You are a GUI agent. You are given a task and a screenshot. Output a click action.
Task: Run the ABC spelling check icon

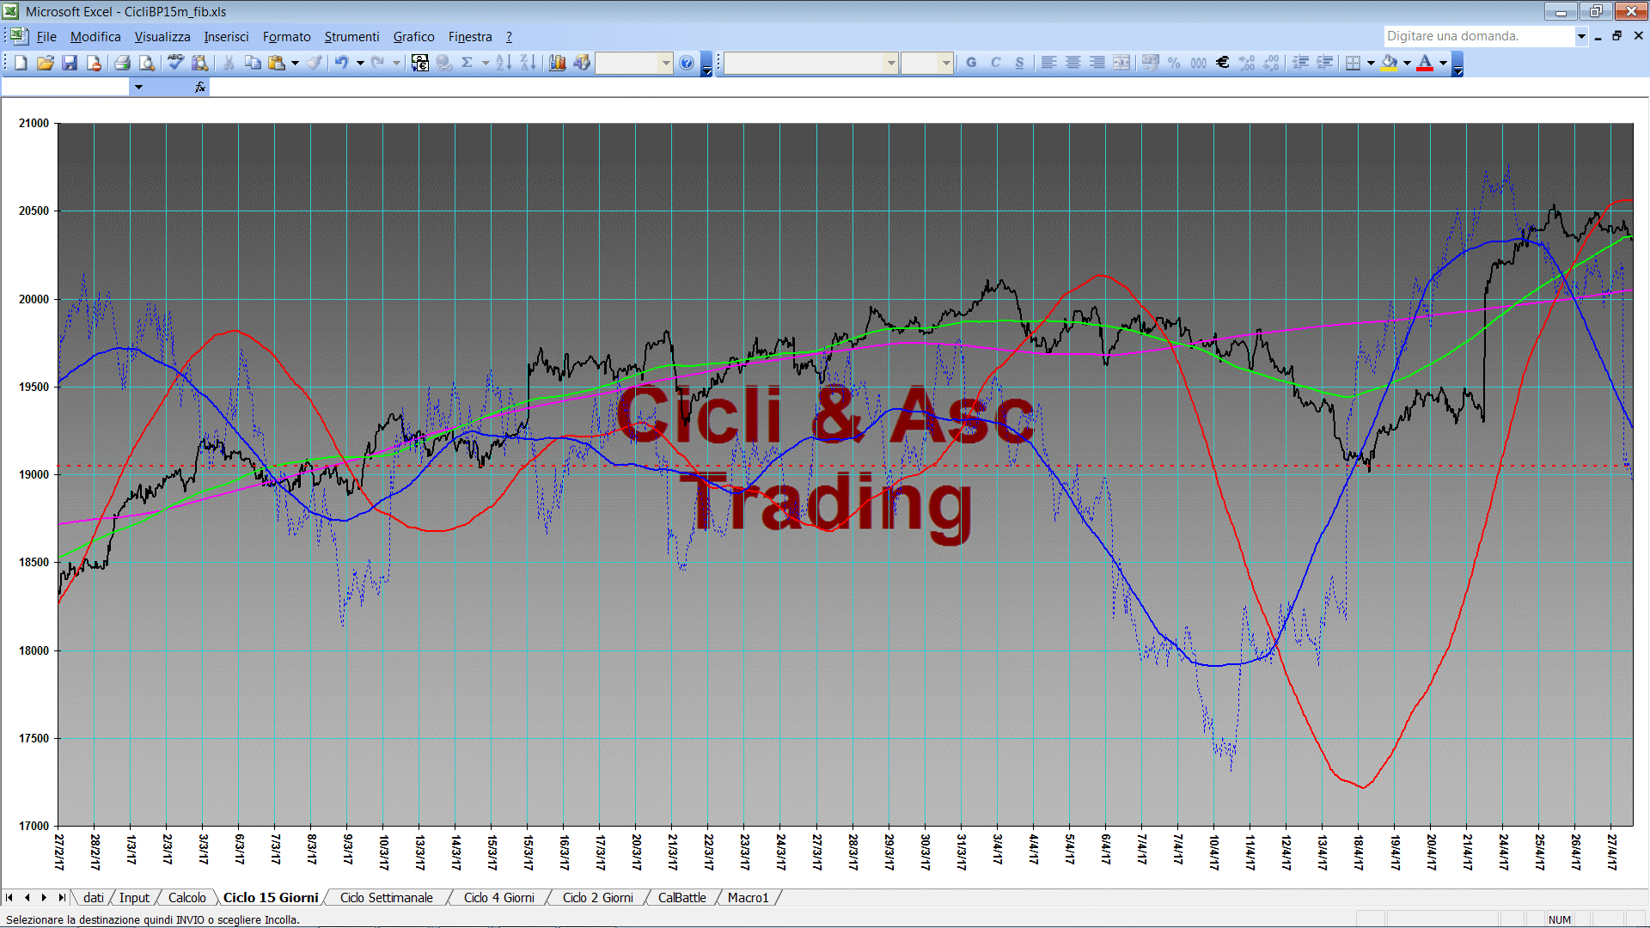(175, 63)
